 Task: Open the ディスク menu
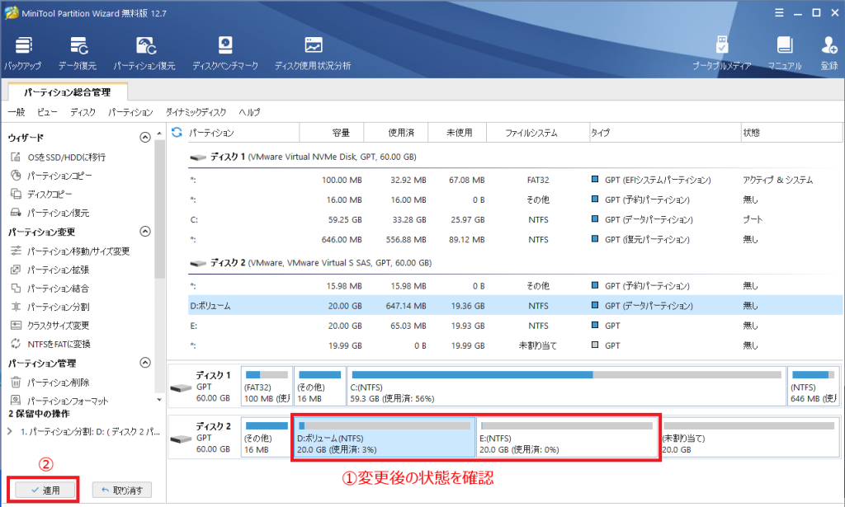pyautogui.click(x=83, y=112)
